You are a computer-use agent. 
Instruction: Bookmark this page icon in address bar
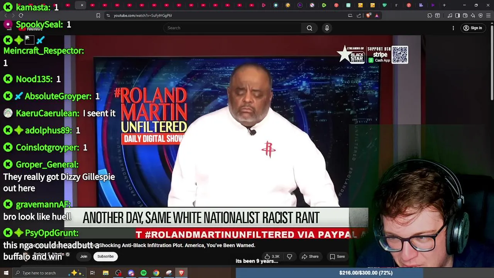[98, 15]
